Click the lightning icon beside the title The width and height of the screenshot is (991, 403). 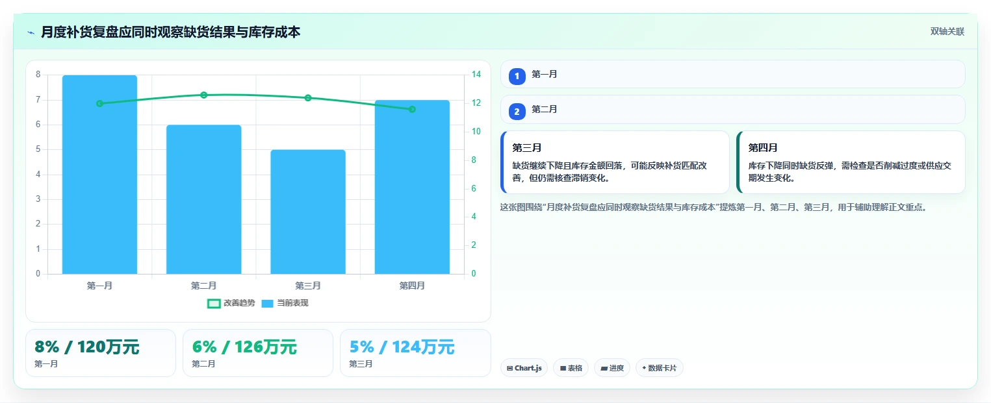[31, 32]
